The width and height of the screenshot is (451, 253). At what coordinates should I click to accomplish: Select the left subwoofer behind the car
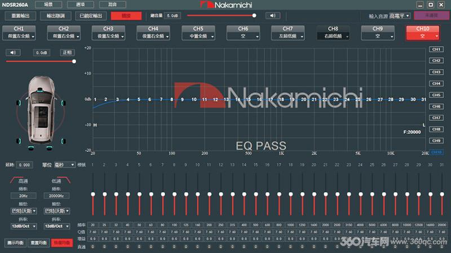pos(31,148)
